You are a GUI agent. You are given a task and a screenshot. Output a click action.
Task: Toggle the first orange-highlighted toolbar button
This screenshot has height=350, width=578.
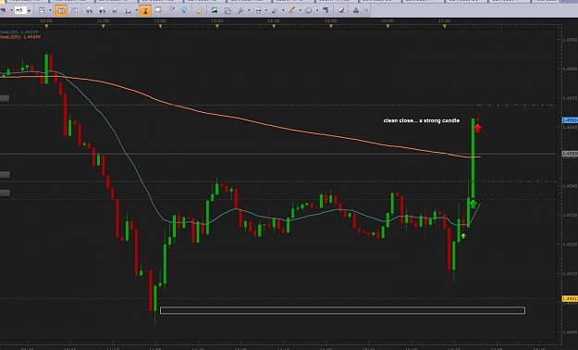coord(61,11)
